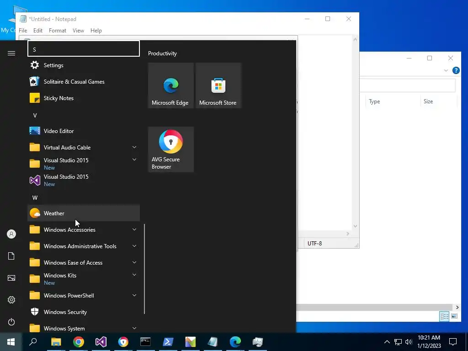Jump via the V letter header
468x351 pixels.
84,116
